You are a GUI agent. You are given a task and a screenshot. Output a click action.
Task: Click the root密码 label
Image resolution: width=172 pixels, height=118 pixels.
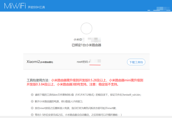[82, 62]
